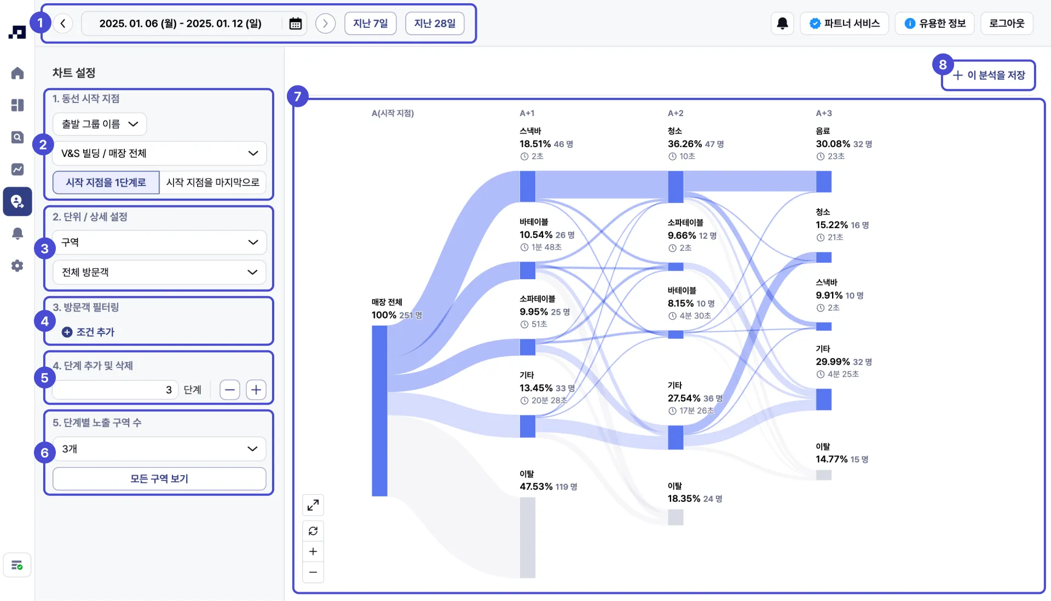1051x601 pixels.
Task: Expand chart to fullscreen with arrows icon
Action: click(313, 505)
